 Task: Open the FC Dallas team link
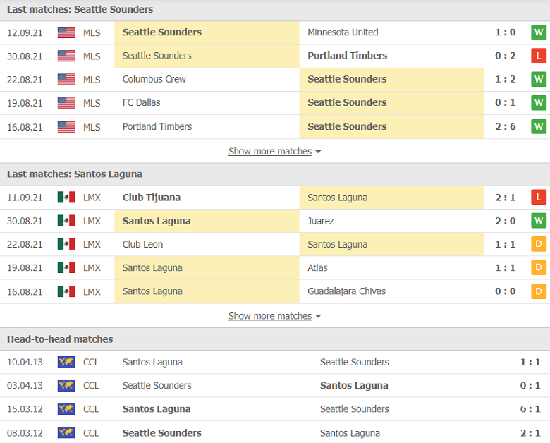[x=141, y=102]
